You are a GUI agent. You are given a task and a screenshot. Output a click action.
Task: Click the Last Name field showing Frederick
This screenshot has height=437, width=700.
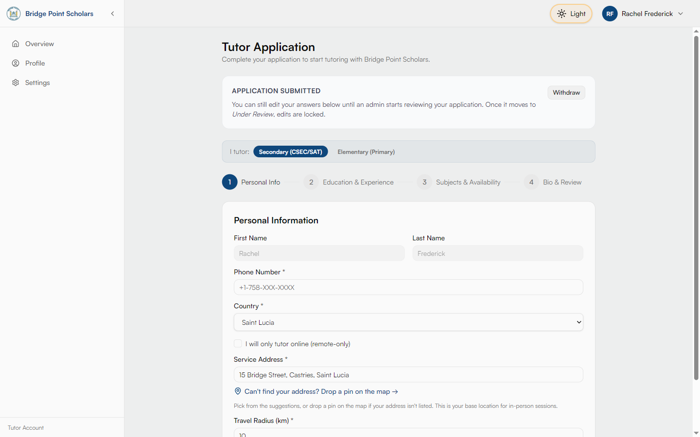[498, 253]
